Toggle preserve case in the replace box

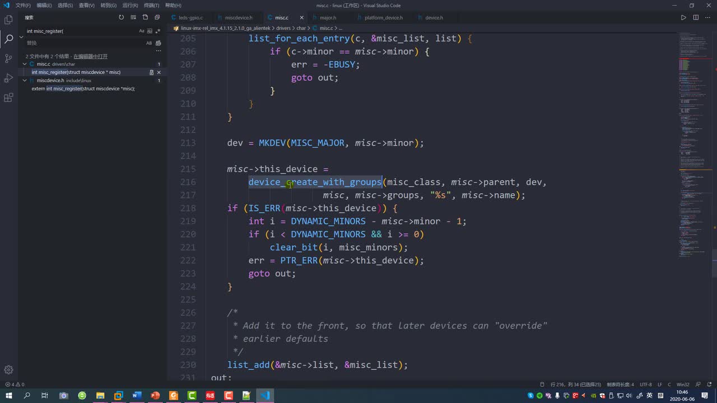[x=149, y=43]
